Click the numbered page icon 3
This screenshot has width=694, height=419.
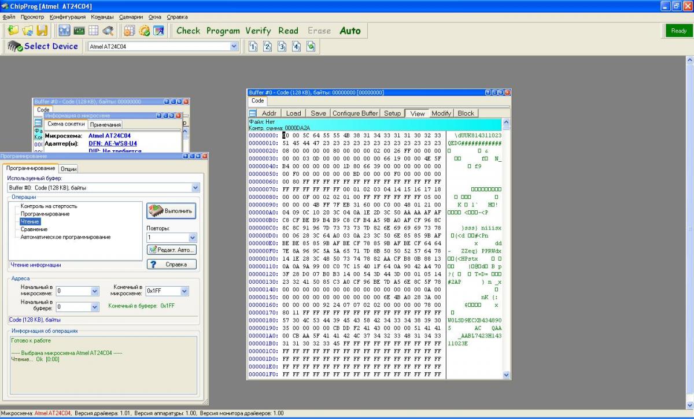pyautogui.click(x=282, y=46)
